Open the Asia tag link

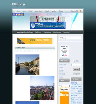tap(73, 99)
